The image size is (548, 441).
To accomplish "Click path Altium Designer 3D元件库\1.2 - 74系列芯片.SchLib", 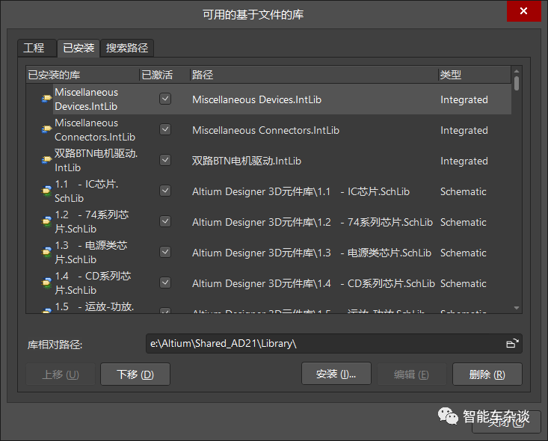I will pos(313,222).
